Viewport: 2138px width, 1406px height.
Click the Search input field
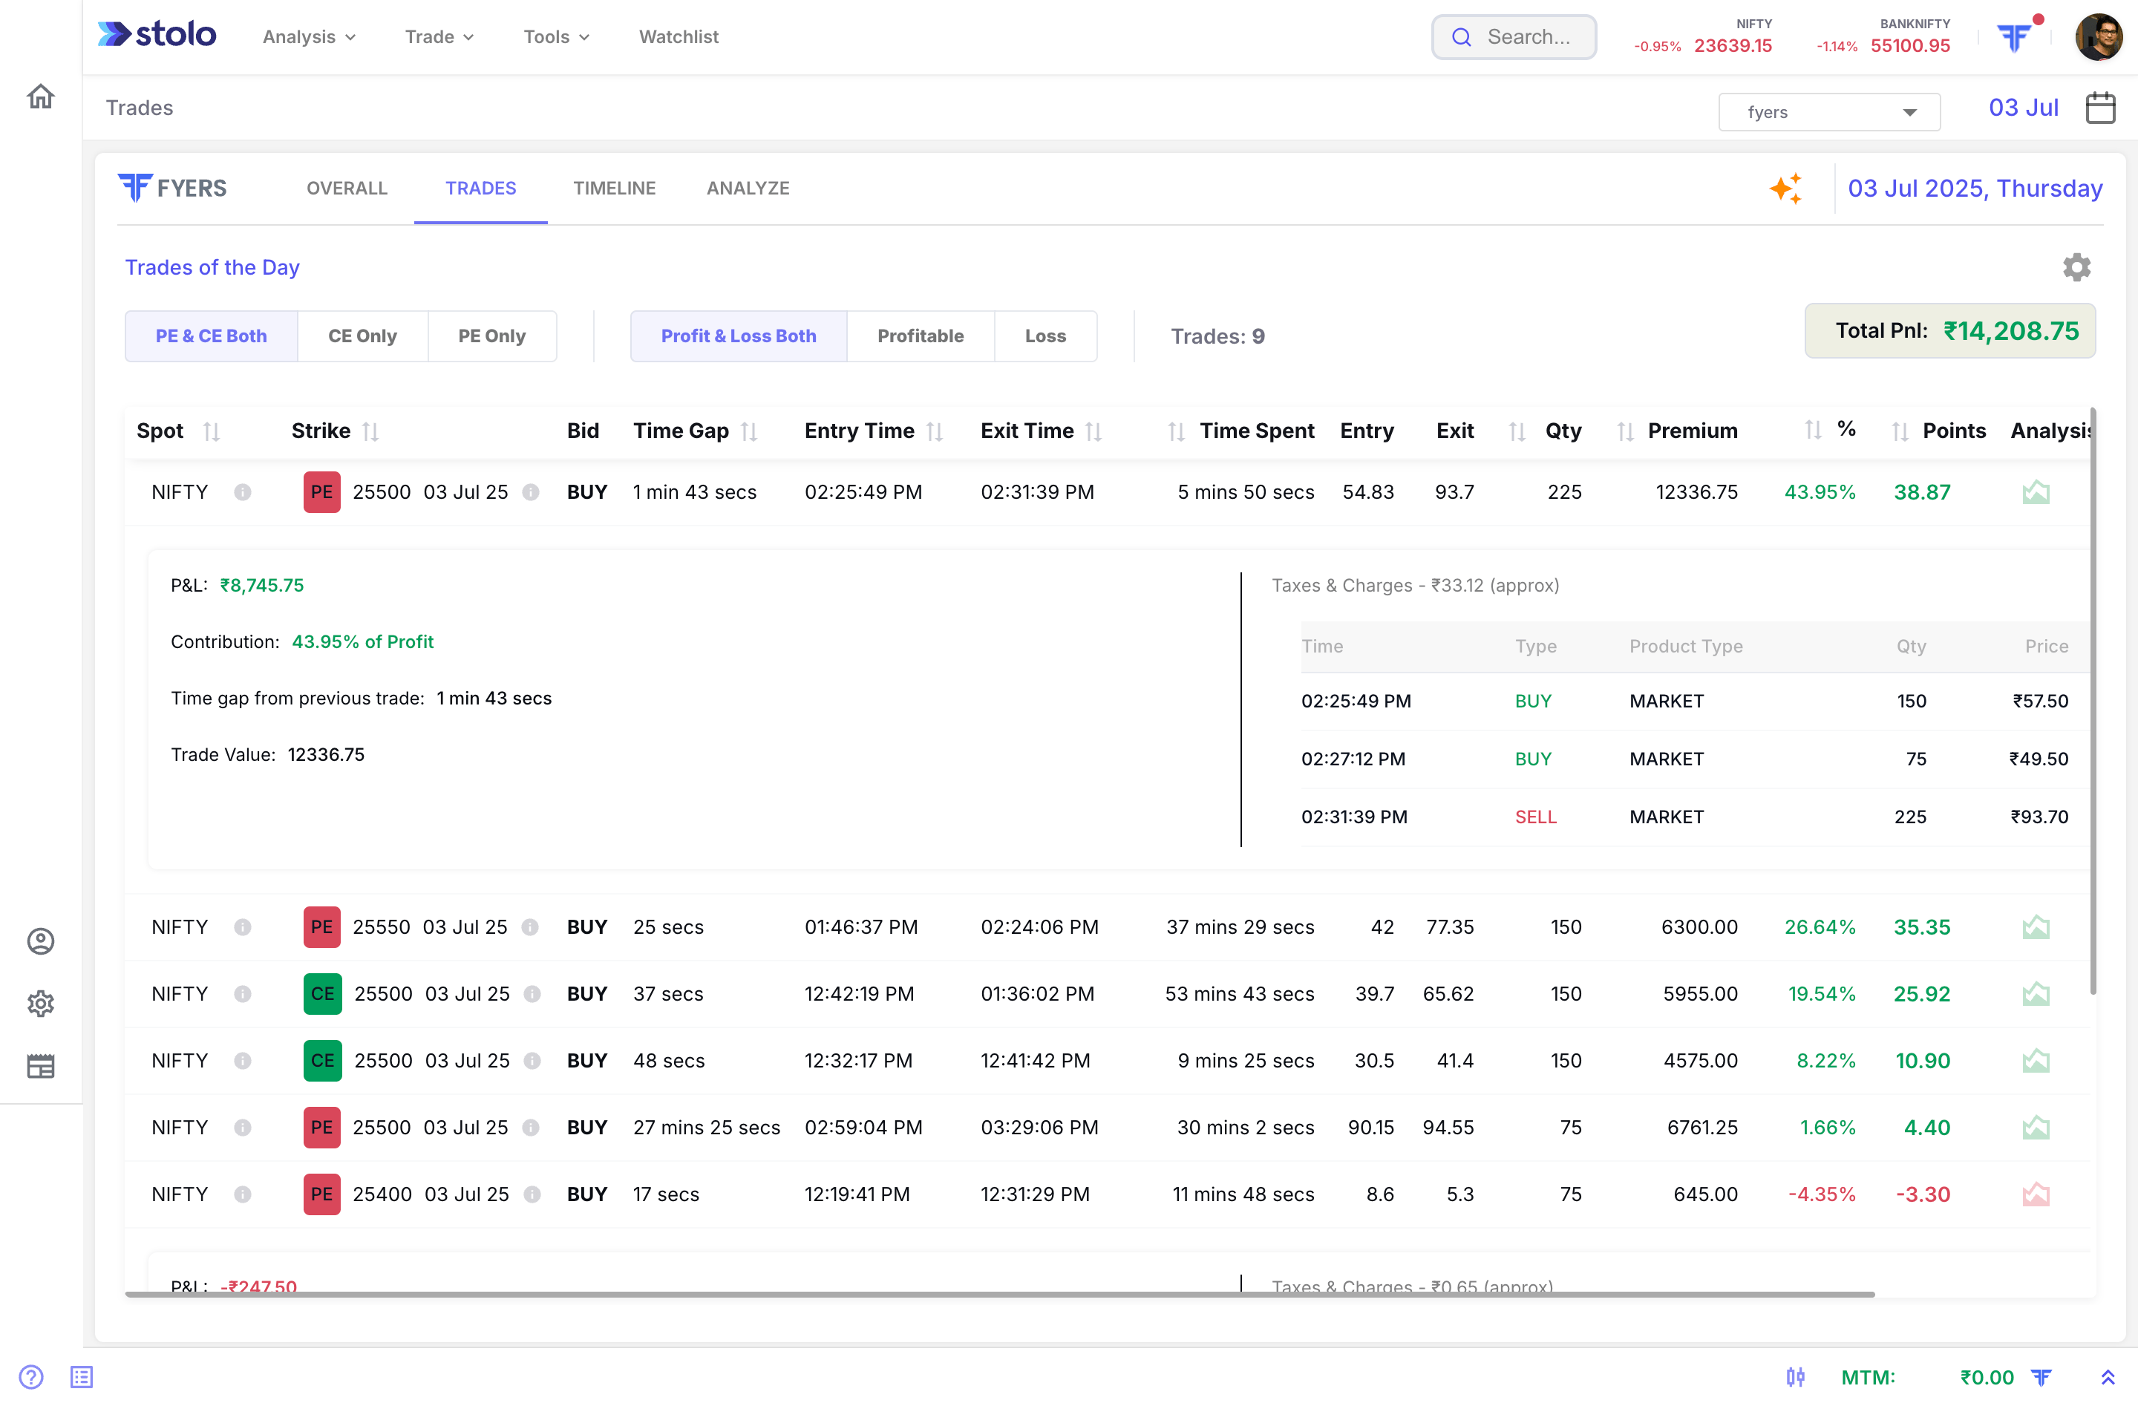point(1514,37)
